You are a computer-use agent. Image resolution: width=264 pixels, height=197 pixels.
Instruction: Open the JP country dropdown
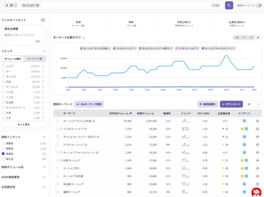pyautogui.click(x=11, y=5)
